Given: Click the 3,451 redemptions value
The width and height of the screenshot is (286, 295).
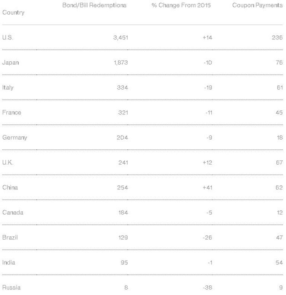Looking at the screenshot, I should click(121, 38).
